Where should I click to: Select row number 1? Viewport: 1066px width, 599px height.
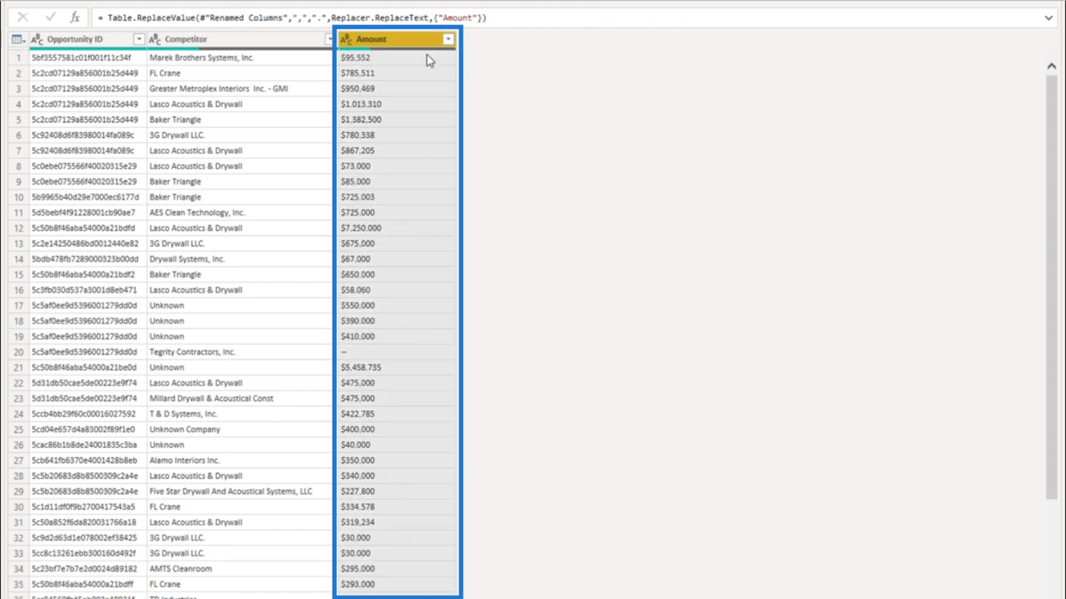[18, 58]
